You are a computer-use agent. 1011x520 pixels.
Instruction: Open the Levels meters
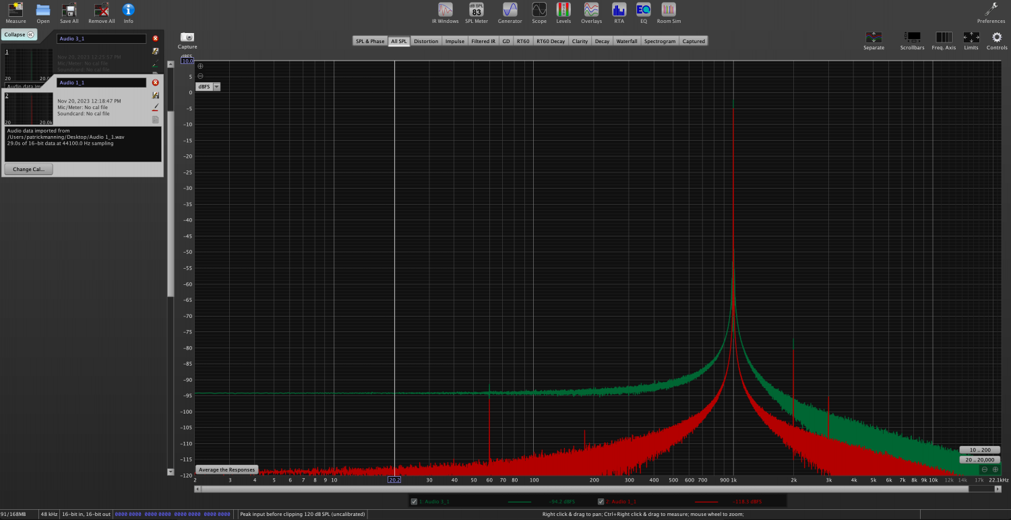563,9
